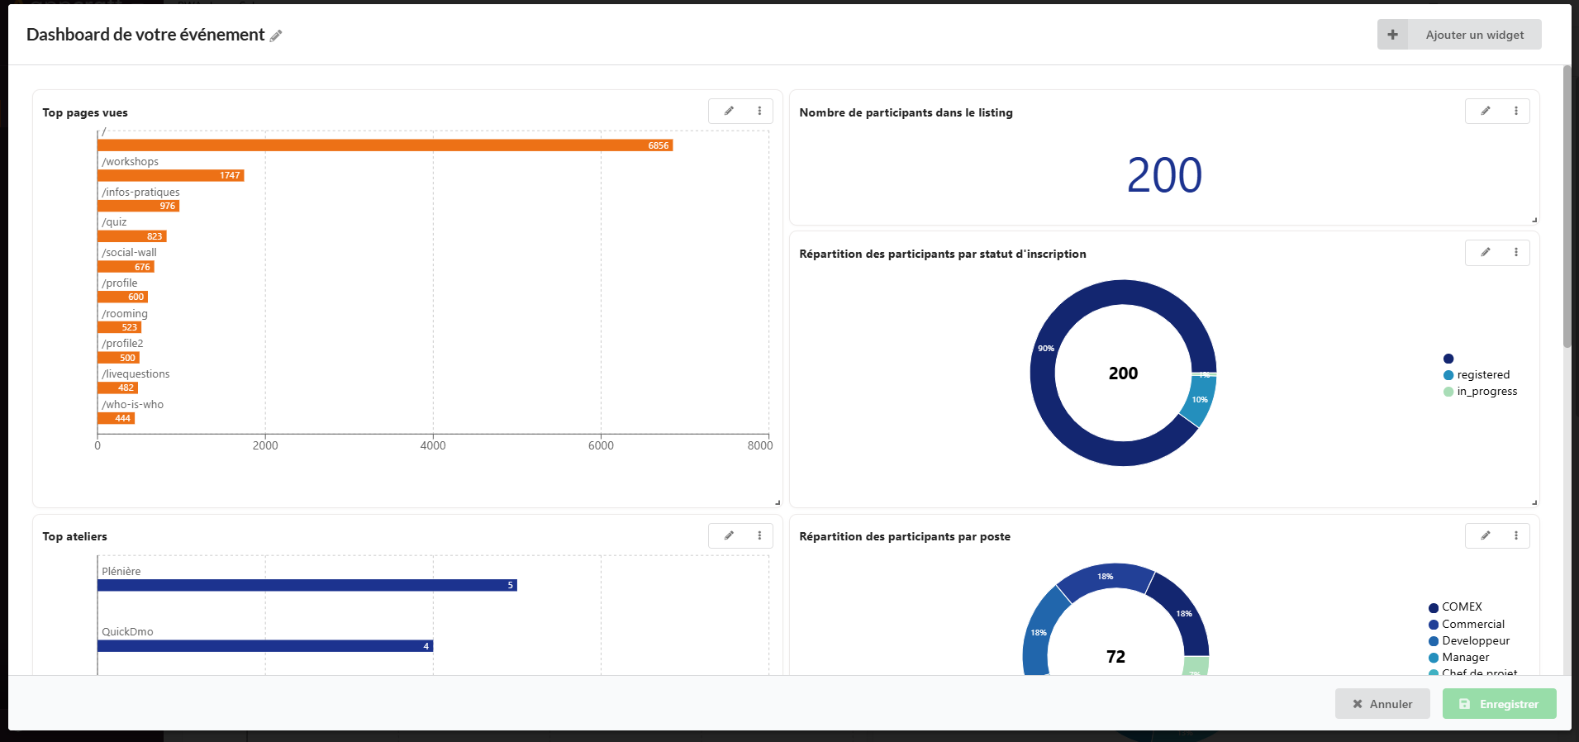Toggle the registered legend entry

click(x=1482, y=375)
